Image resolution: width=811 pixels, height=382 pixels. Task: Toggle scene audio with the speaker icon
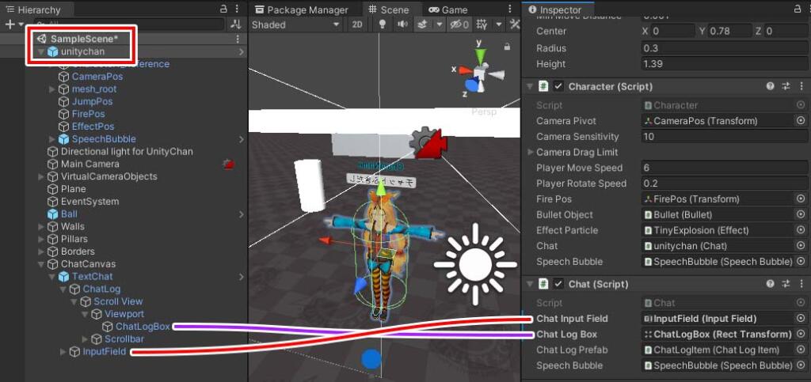pos(402,25)
